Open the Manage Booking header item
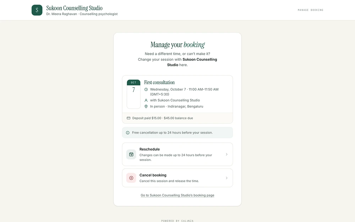The width and height of the screenshot is (355, 222). (310, 10)
